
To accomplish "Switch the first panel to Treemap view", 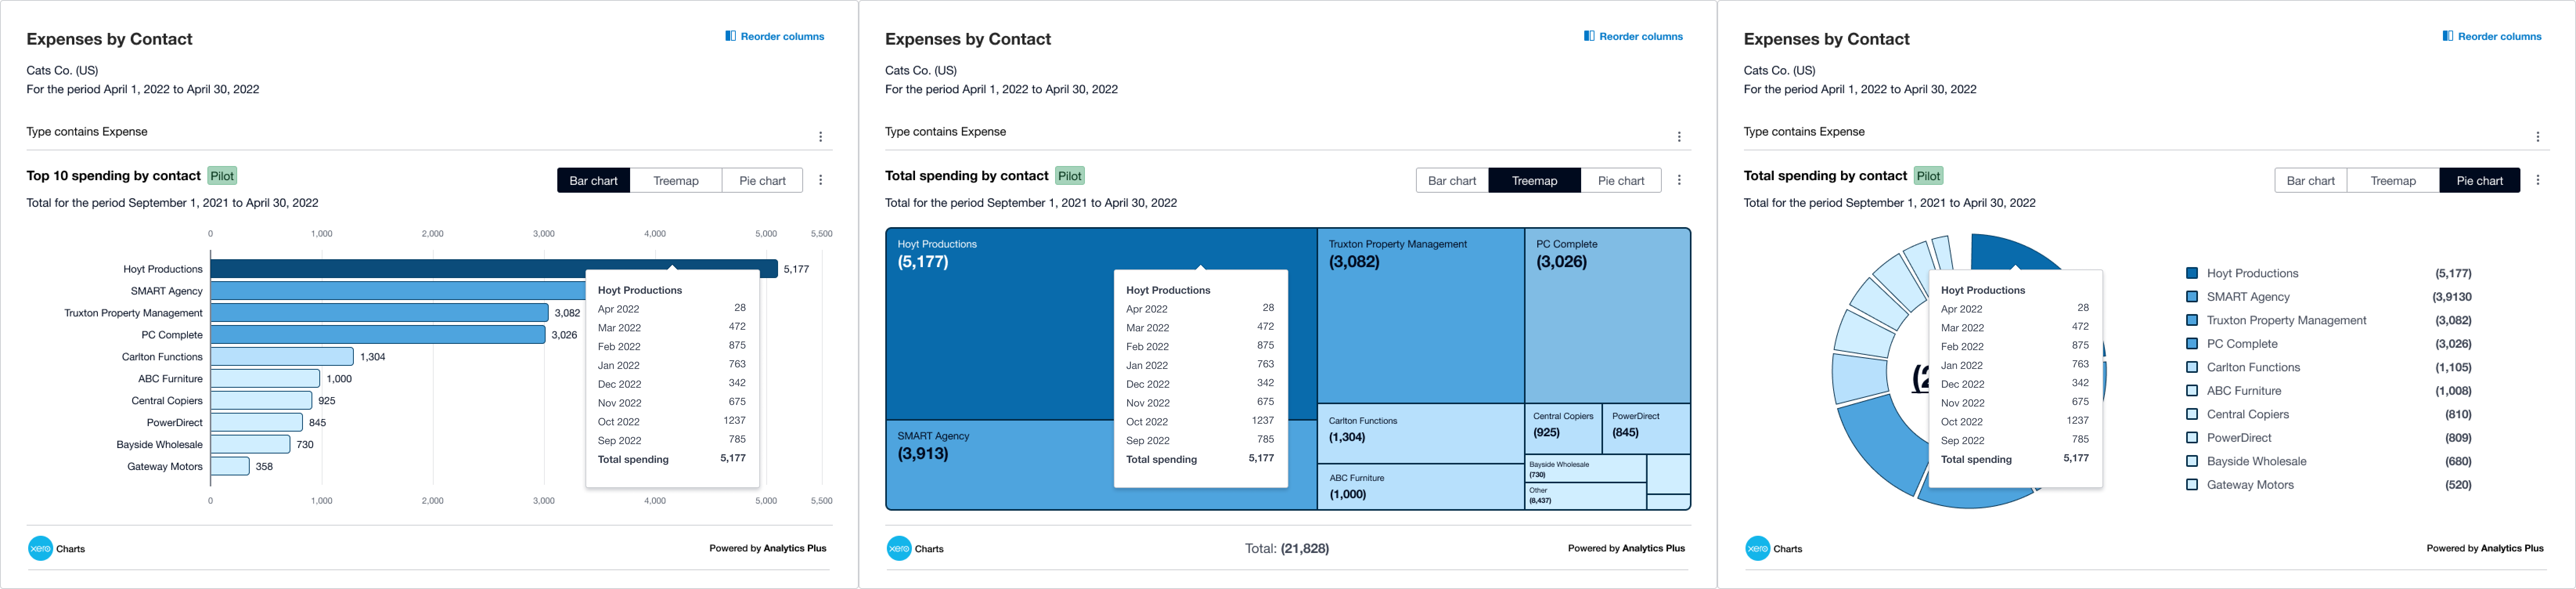I will tap(676, 180).
